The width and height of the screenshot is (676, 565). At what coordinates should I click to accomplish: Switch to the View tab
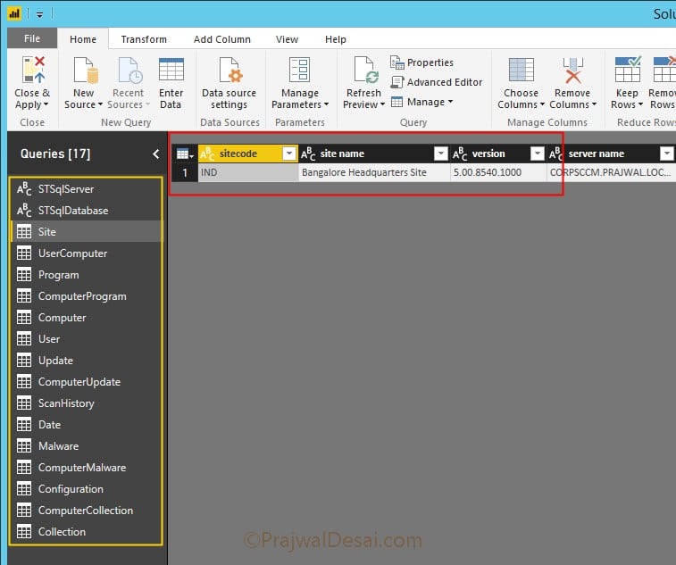(287, 39)
